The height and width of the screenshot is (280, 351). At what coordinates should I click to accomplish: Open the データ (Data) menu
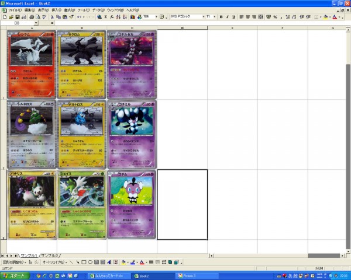pos(98,10)
